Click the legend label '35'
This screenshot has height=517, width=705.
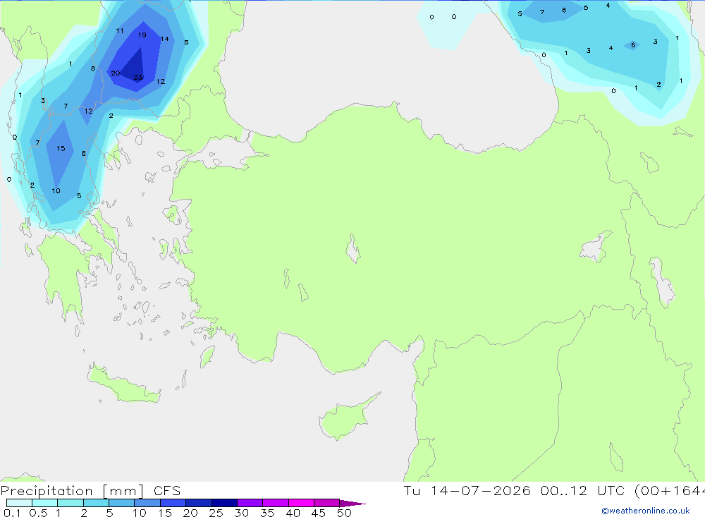click(x=267, y=513)
